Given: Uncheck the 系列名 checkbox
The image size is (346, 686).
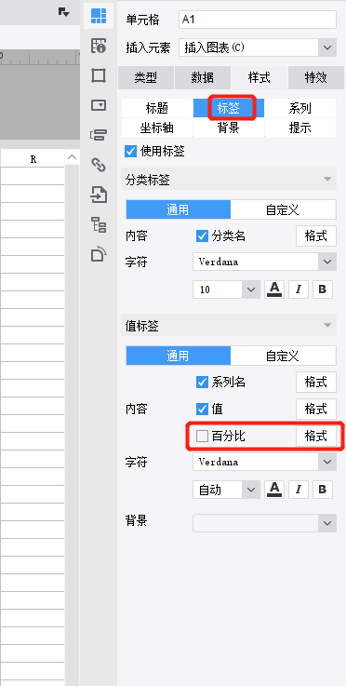Looking at the screenshot, I should [202, 383].
